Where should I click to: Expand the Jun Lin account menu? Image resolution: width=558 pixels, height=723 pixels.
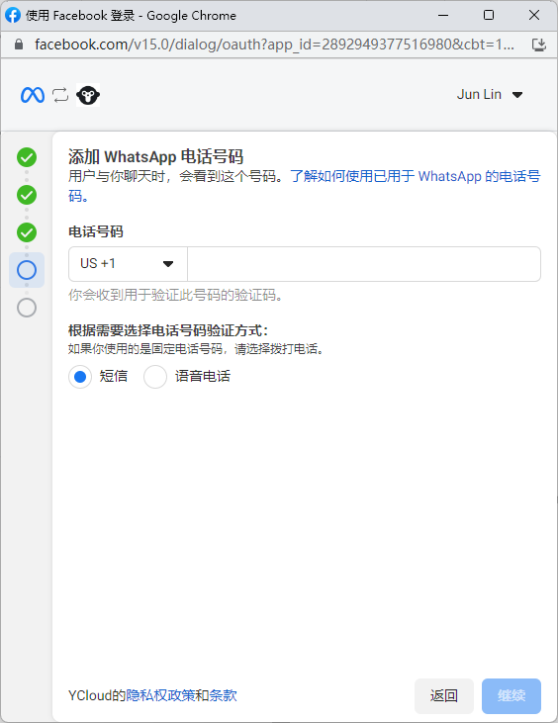point(490,95)
